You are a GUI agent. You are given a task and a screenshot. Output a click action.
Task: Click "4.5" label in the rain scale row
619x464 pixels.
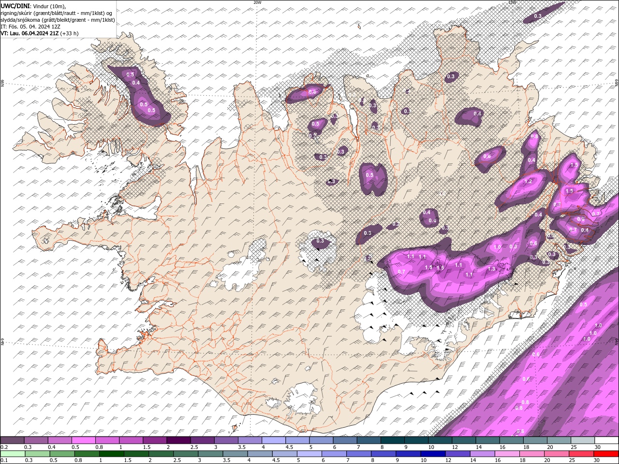tap(276, 461)
